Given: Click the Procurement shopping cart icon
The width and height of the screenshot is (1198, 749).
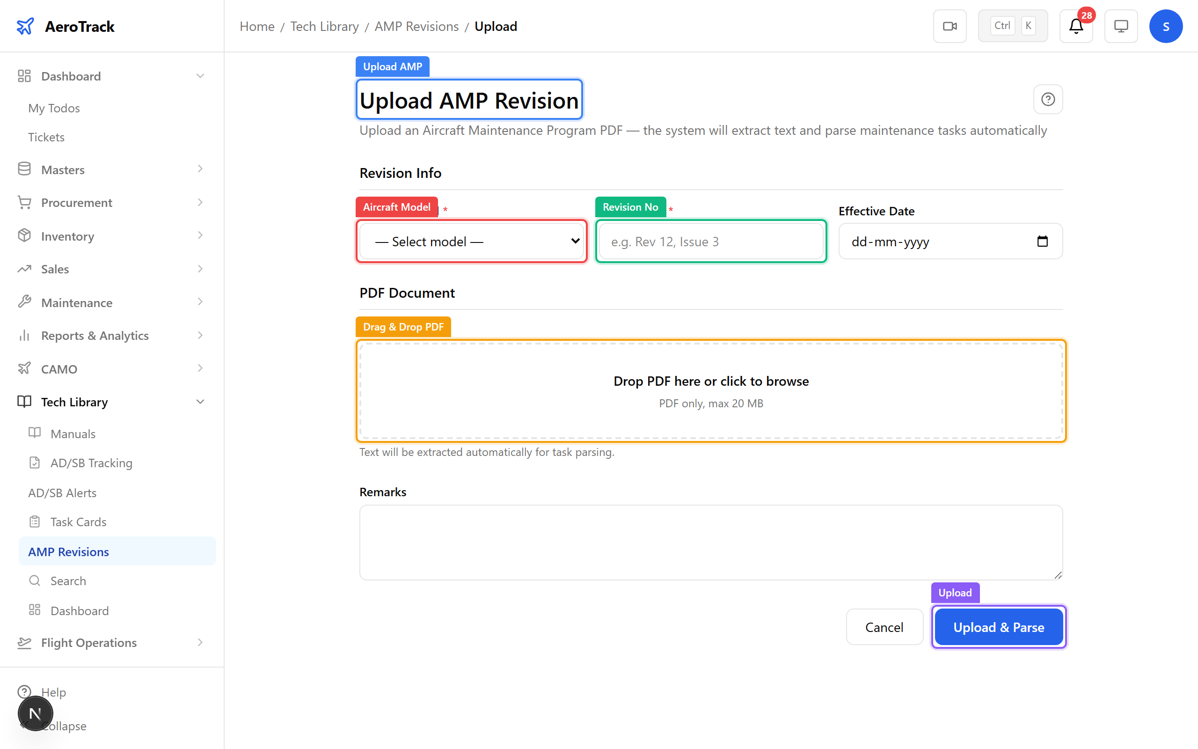Looking at the screenshot, I should pos(25,202).
